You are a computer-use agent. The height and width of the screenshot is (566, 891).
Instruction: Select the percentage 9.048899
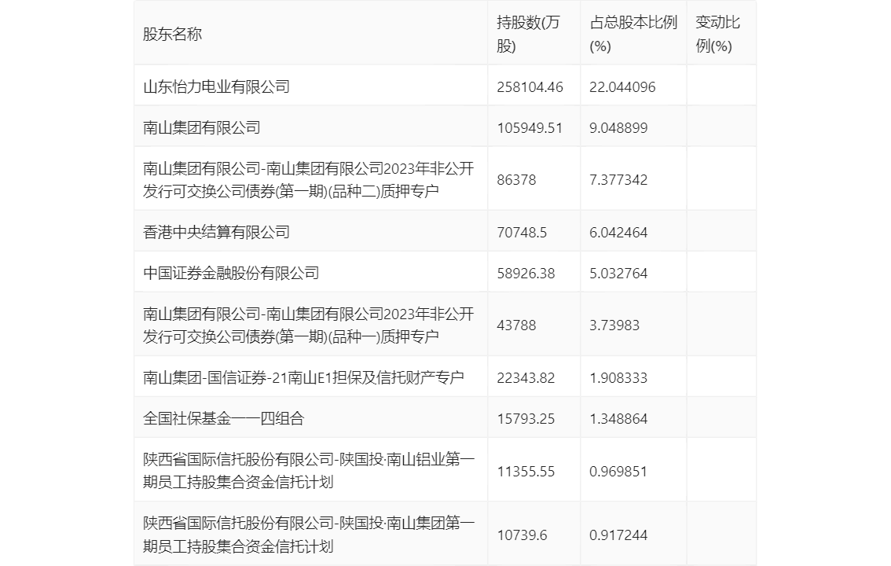click(618, 128)
